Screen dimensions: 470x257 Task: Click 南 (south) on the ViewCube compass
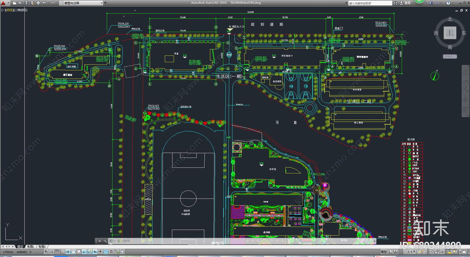tap(450, 47)
